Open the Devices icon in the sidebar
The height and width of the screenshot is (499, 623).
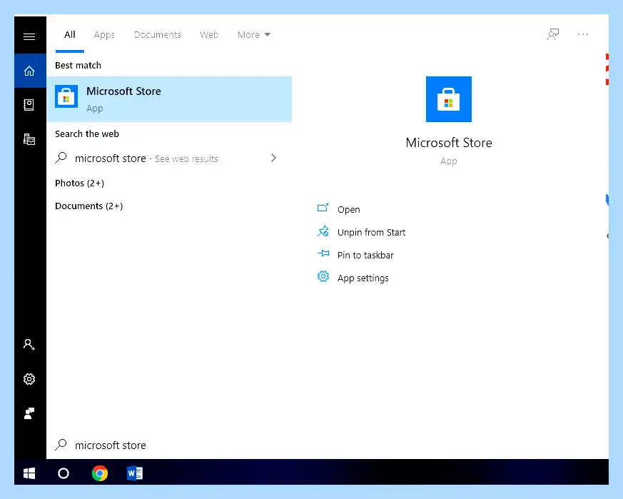29,139
